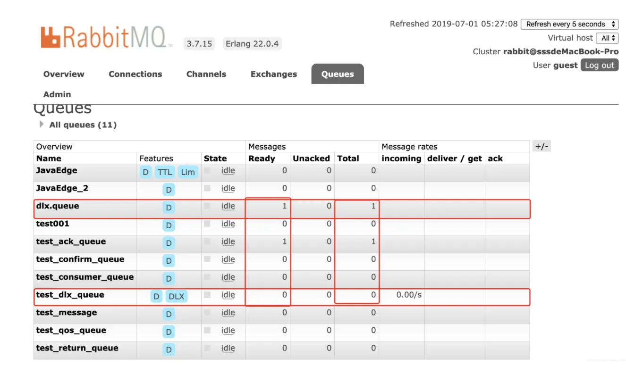Image resolution: width=626 pixels, height=383 pixels.
Task: Click the +/- columns button
Action: 541,146
